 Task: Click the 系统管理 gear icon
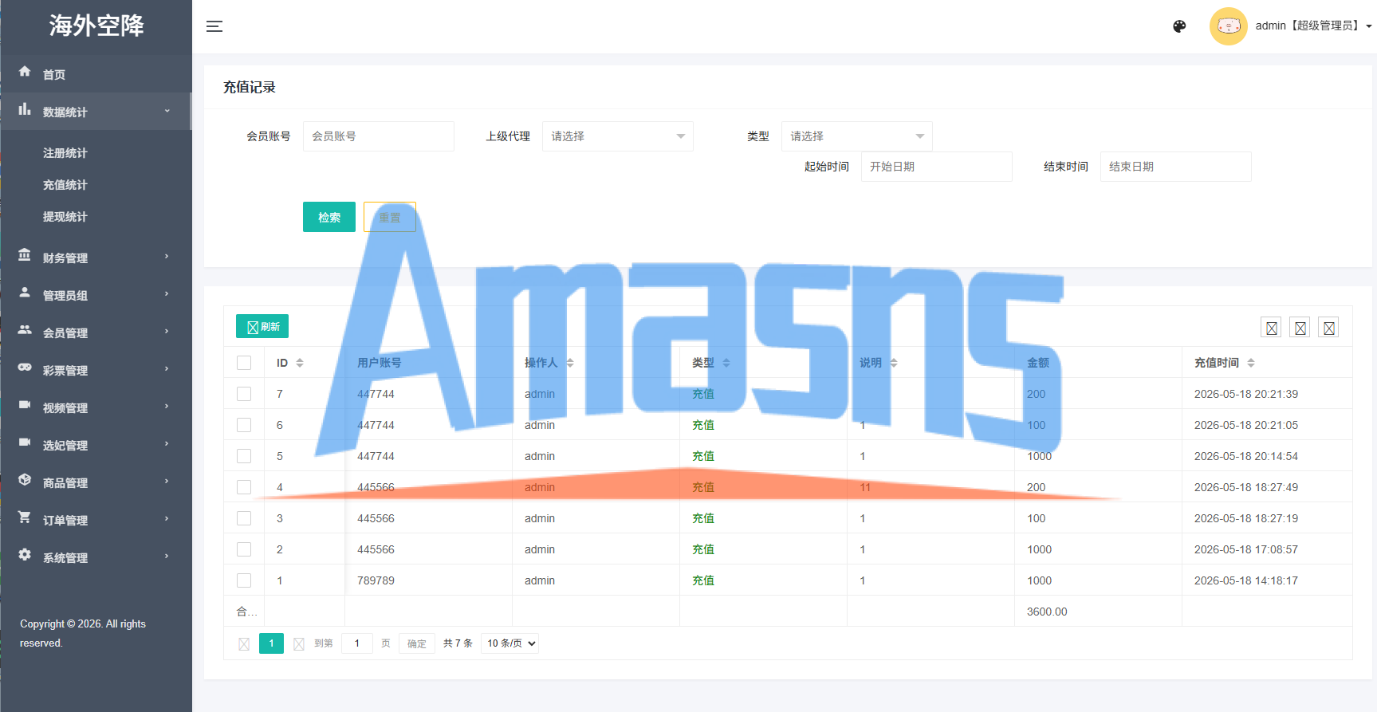(x=25, y=555)
